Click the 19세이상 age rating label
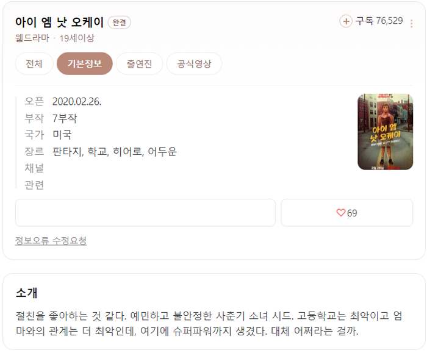 click(x=77, y=38)
